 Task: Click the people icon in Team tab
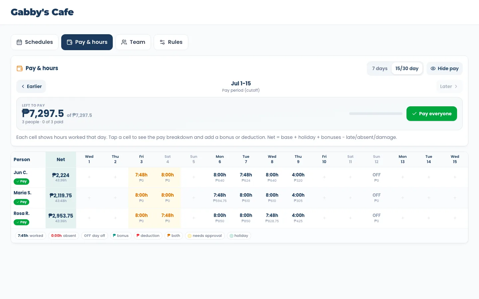(124, 42)
